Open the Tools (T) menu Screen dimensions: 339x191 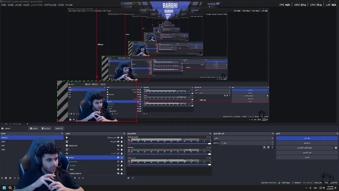pyautogui.click(x=61, y=5)
